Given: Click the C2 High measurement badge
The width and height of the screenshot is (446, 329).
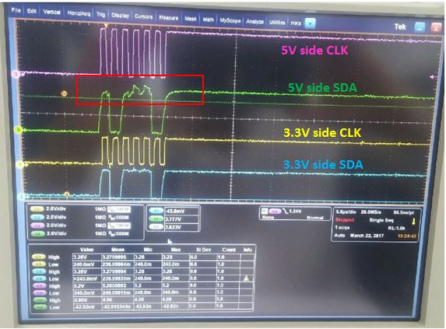Looking at the screenshot, I should [x=39, y=271].
